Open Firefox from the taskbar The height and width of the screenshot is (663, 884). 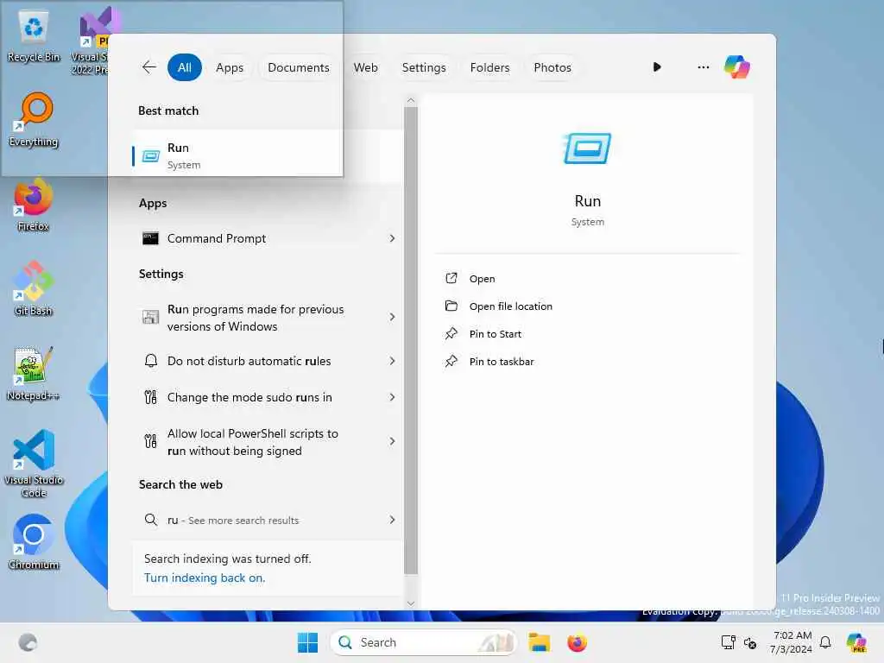coord(577,642)
